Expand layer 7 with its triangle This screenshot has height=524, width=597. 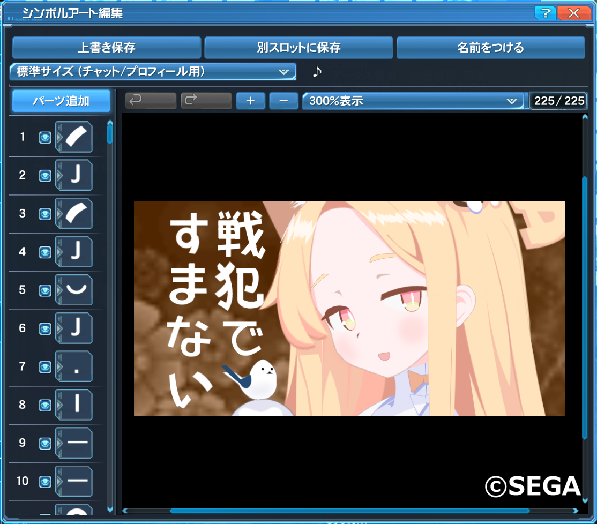tap(59, 366)
